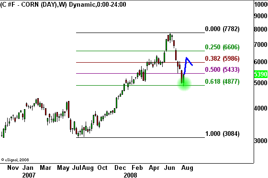Select the 1.000 (3084) base level label

222,133
